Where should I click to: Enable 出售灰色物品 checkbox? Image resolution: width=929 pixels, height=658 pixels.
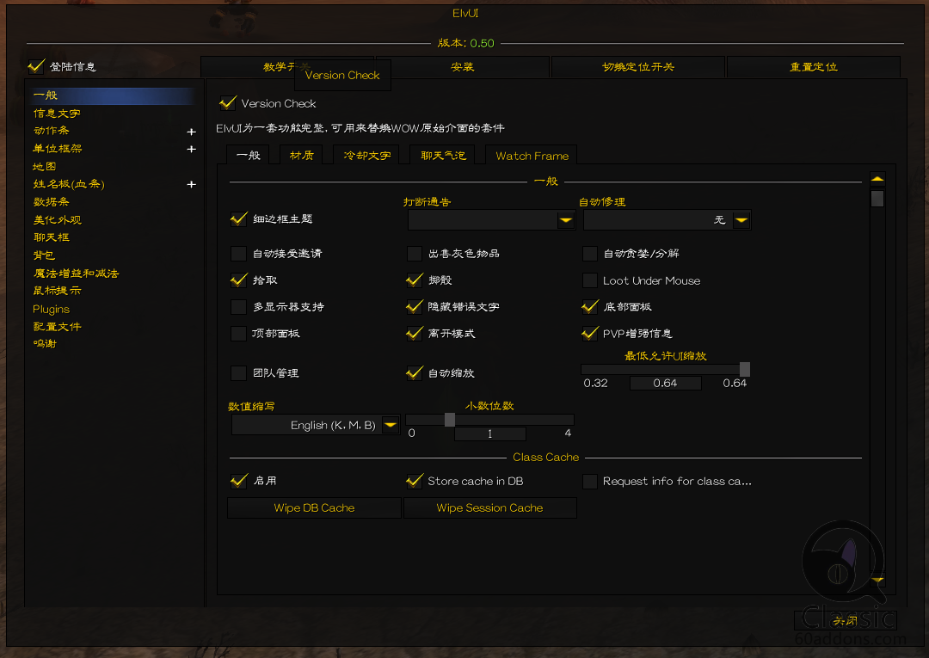tap(414, 254)
